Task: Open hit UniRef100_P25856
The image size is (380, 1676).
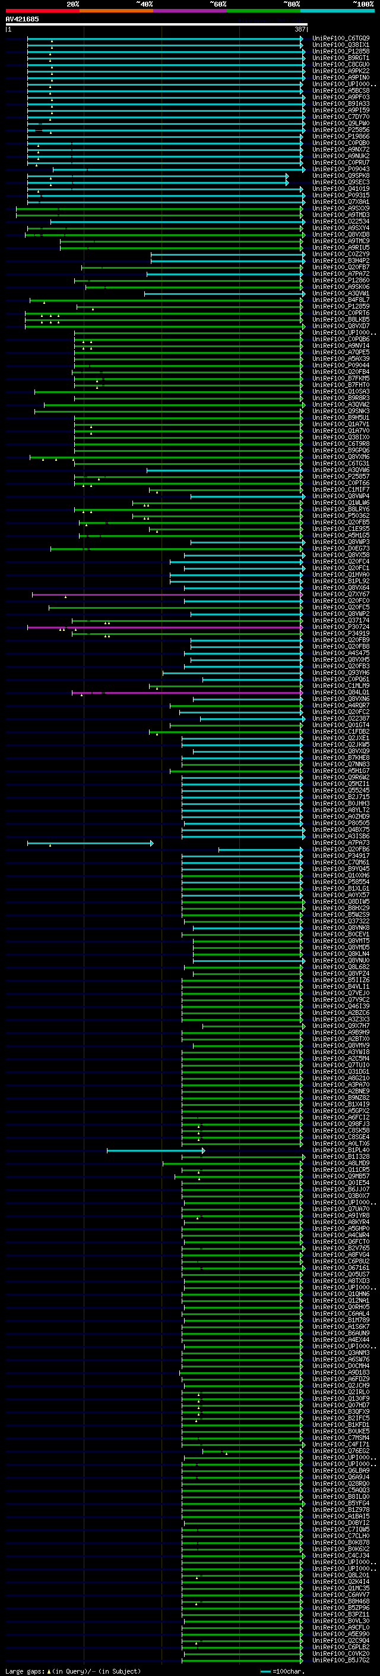Action: 340,130
